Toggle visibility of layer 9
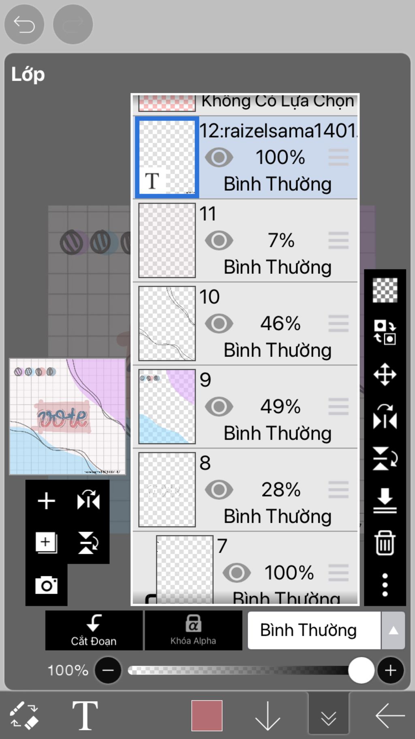 coord(219,407)
